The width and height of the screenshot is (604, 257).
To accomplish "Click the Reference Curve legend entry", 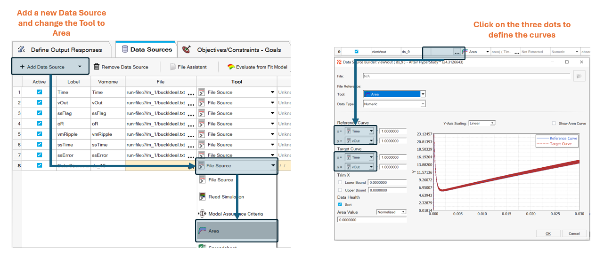I will (556, 138).
